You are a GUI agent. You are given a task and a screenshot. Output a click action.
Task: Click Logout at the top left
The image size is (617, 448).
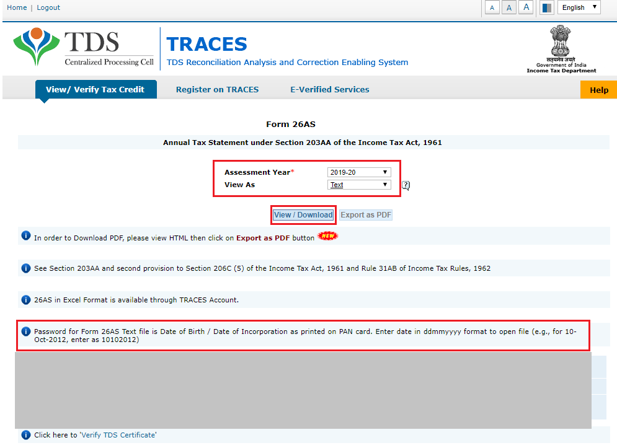click(48, 7)
